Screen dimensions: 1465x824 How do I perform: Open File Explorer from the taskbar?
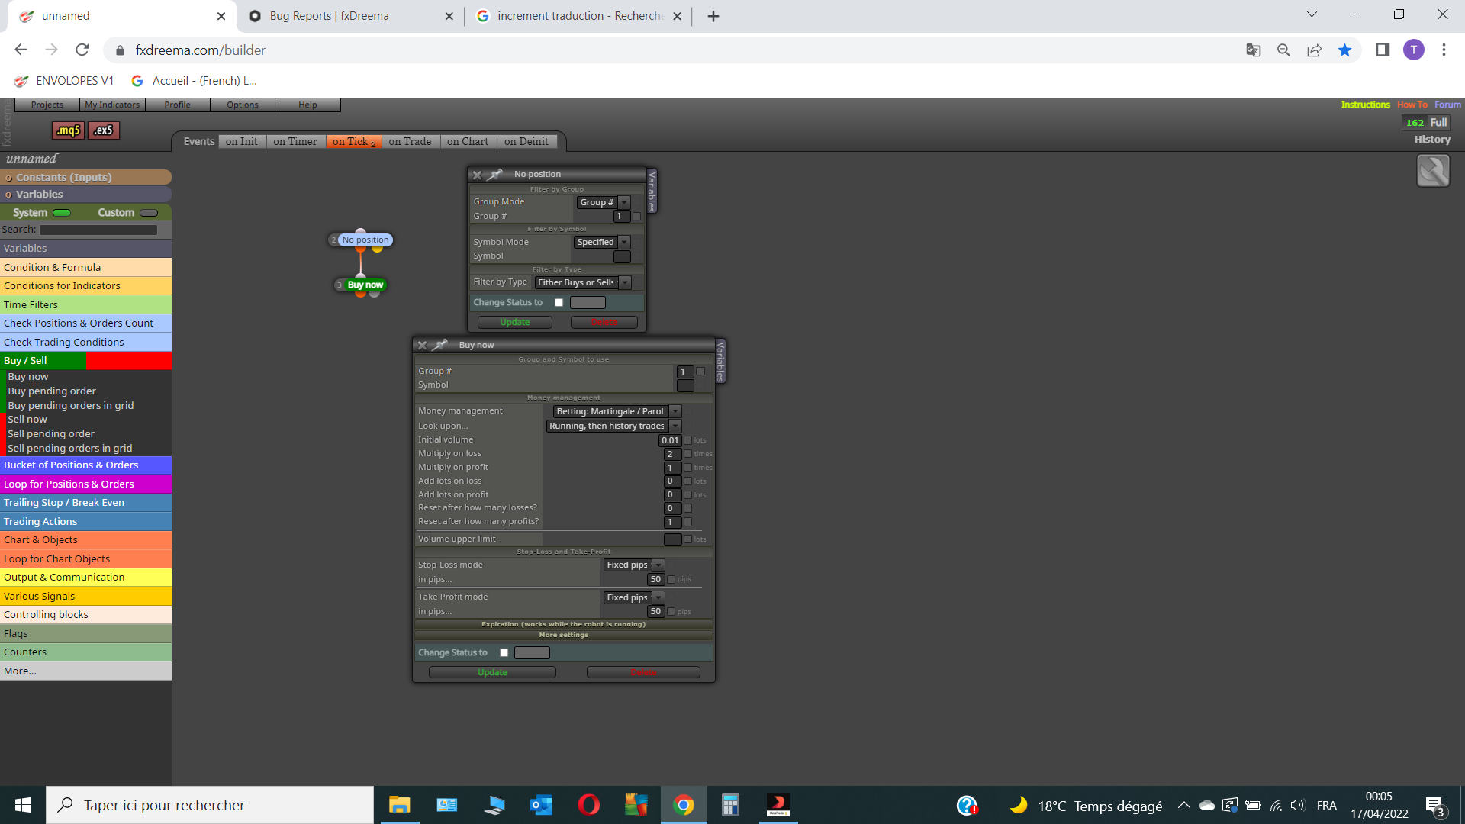pyautogui.click(x=399, y=805)
